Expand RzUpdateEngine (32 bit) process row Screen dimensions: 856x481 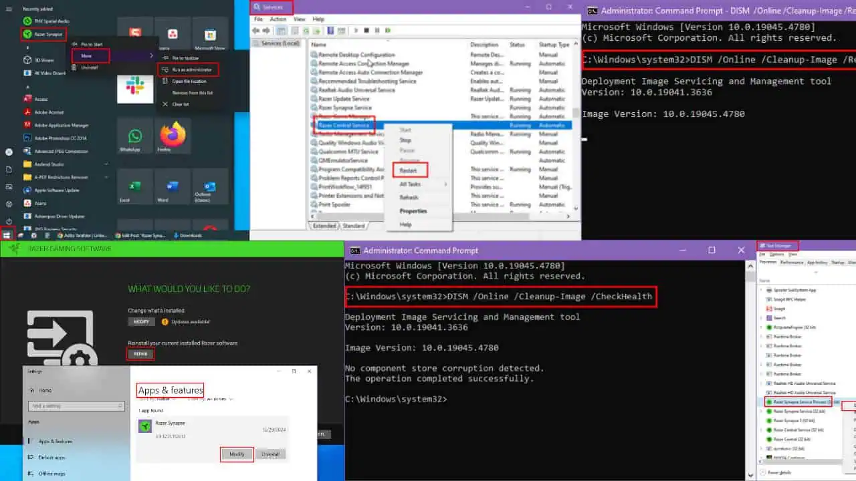pyautogui.click(x=761, y=327)
